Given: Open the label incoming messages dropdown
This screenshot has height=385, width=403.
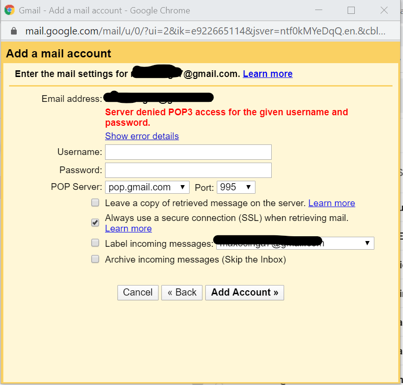Looking at the screenshot, I should point(295,243).
